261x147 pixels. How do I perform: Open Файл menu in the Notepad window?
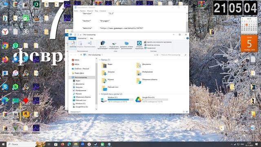(x=76, y=11)
